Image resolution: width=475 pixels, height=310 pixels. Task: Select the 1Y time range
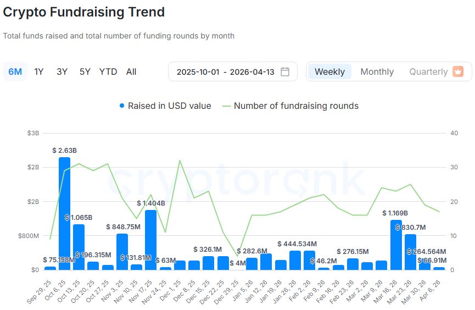(x=39, y=72)
